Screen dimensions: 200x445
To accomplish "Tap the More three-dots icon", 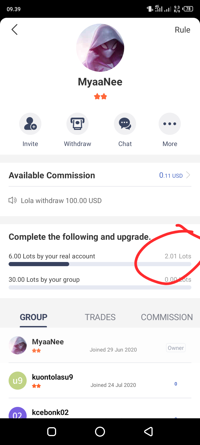I will [170, 124].
